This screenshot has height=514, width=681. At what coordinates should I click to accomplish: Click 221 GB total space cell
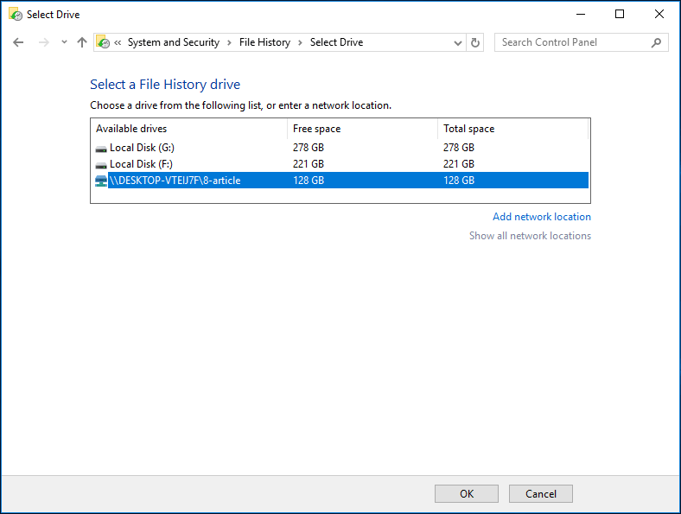coord(459,164)
